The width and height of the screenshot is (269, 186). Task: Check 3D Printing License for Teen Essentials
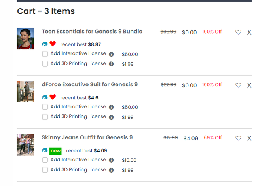click(x=45, y=64)
